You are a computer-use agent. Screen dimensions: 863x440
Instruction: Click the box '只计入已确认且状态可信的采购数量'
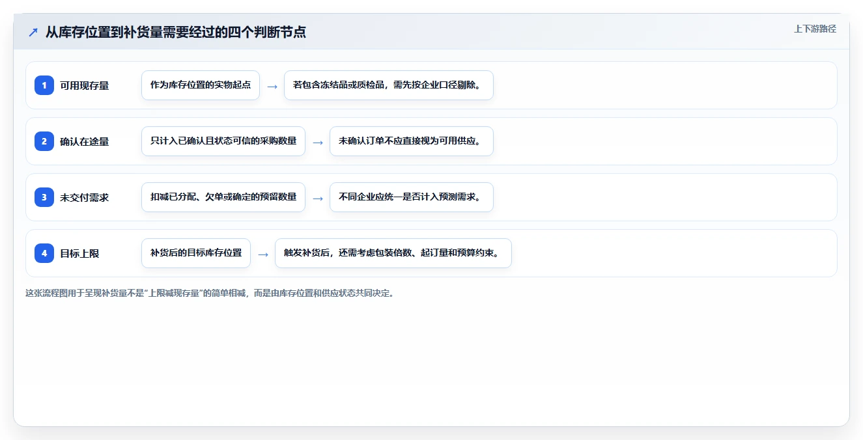click(x=223, y=141)
